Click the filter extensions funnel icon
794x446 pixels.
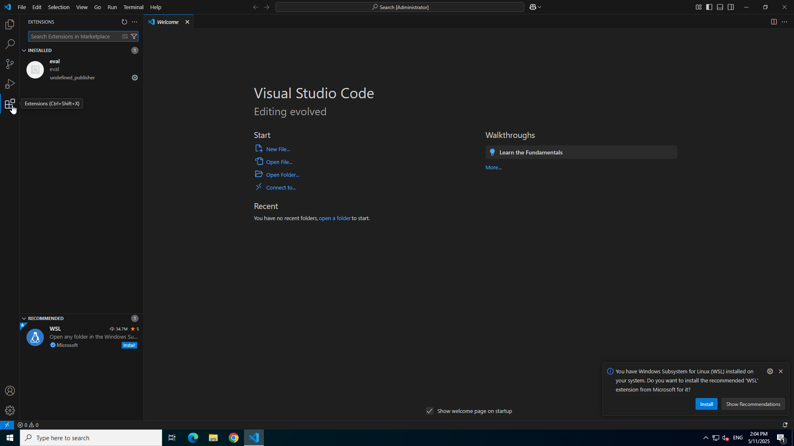pos(134,37)
